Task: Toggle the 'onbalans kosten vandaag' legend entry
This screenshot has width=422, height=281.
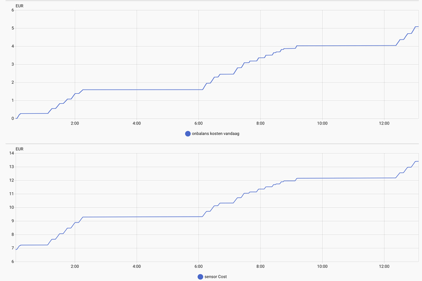Action: tap(213, 133)
